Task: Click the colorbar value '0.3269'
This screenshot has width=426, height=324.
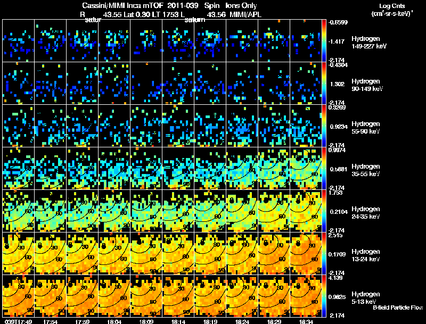Action: (x=337, y=107)
